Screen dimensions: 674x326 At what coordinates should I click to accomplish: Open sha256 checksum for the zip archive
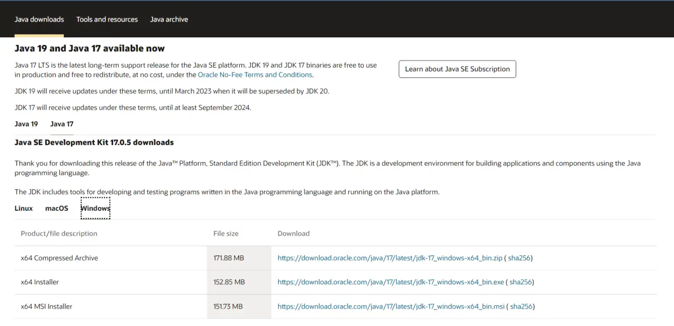519,258
